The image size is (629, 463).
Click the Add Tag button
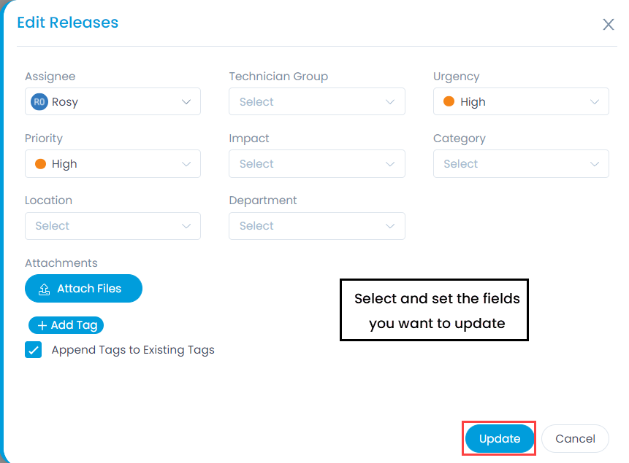click(x=66, y=325)
